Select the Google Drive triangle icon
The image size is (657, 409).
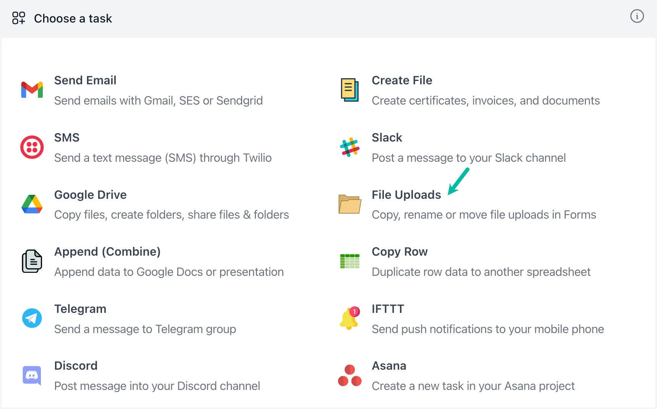(x=32, y=204)
